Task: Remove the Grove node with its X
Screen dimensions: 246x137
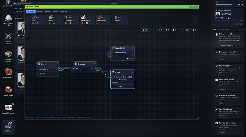Action: pos(58,64)
